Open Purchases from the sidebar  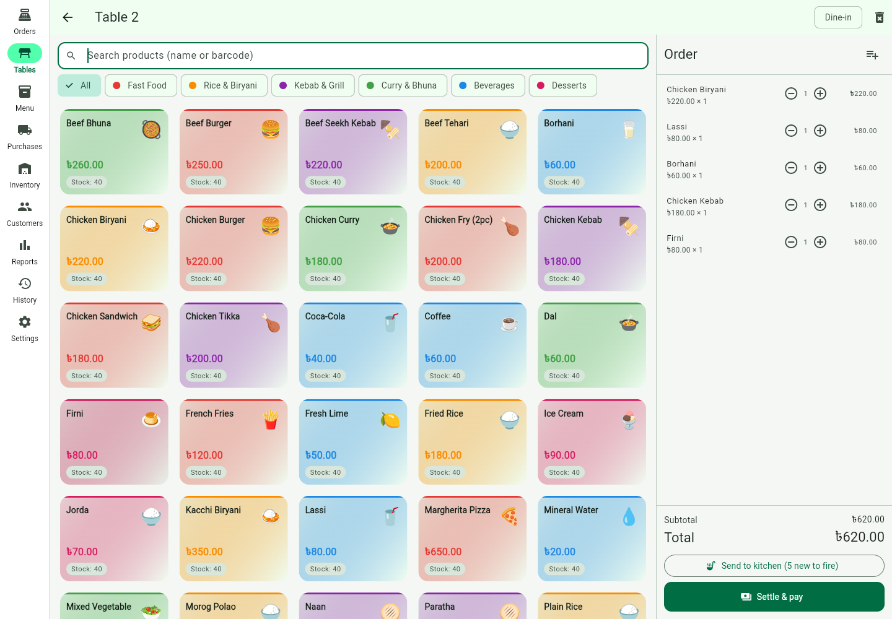point(25,137)
